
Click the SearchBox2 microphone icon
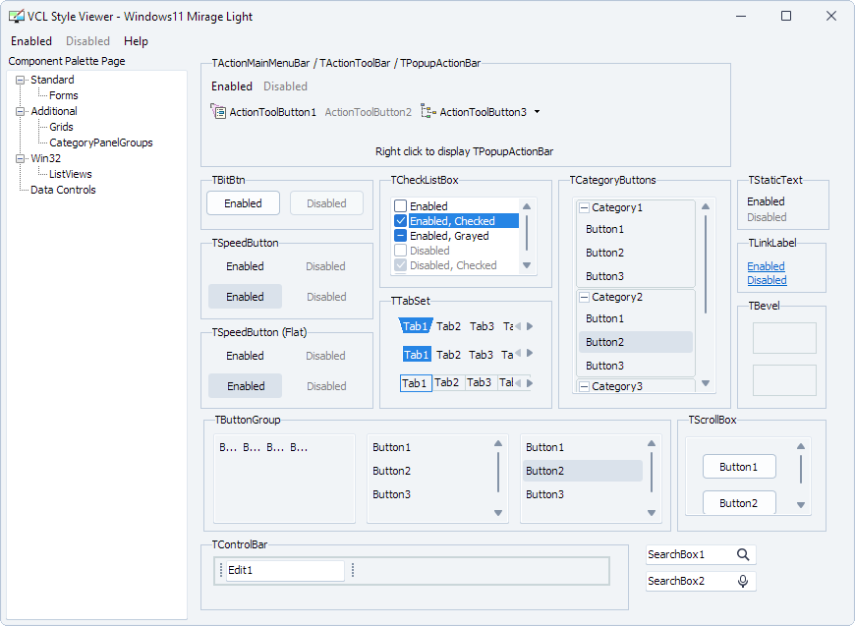743,582
